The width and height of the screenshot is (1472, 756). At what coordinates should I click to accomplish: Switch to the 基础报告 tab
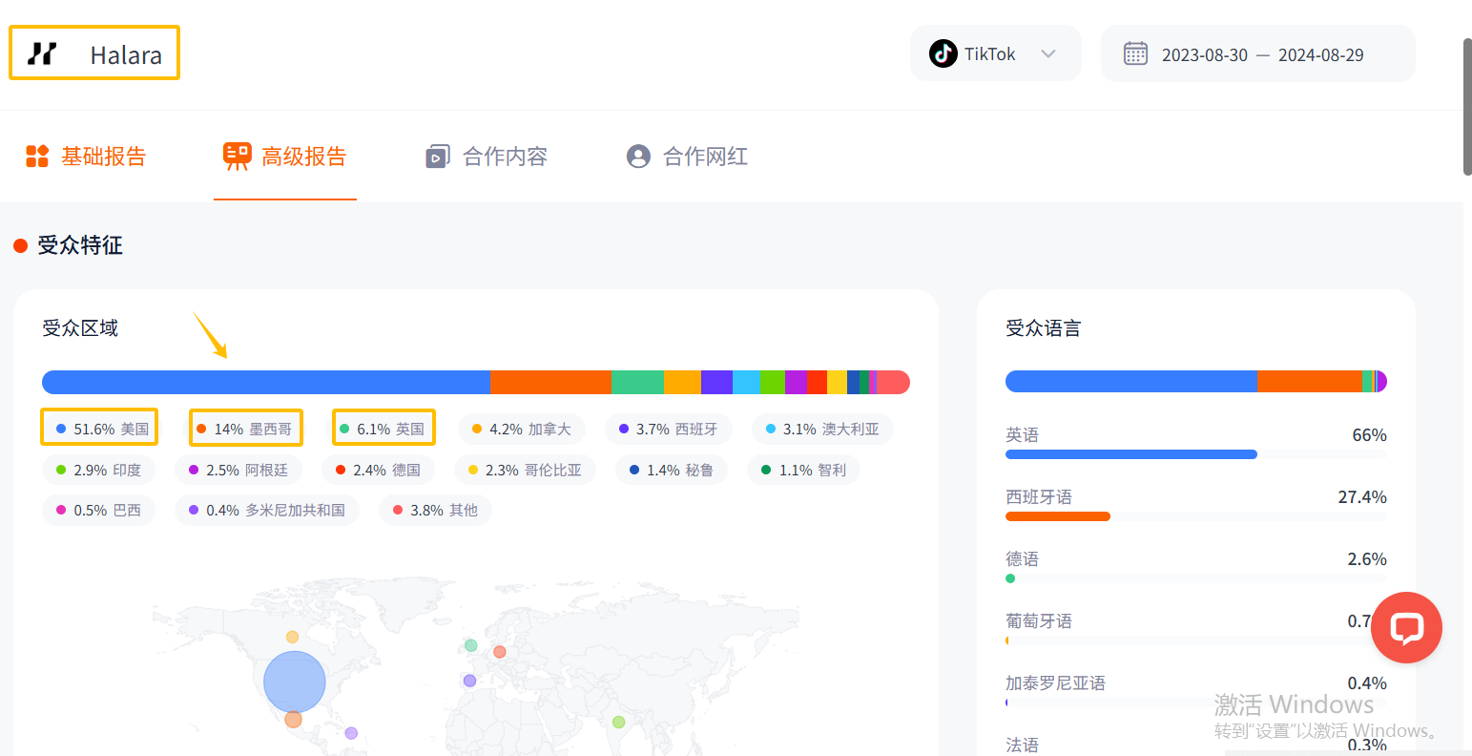tap(103, 157)
